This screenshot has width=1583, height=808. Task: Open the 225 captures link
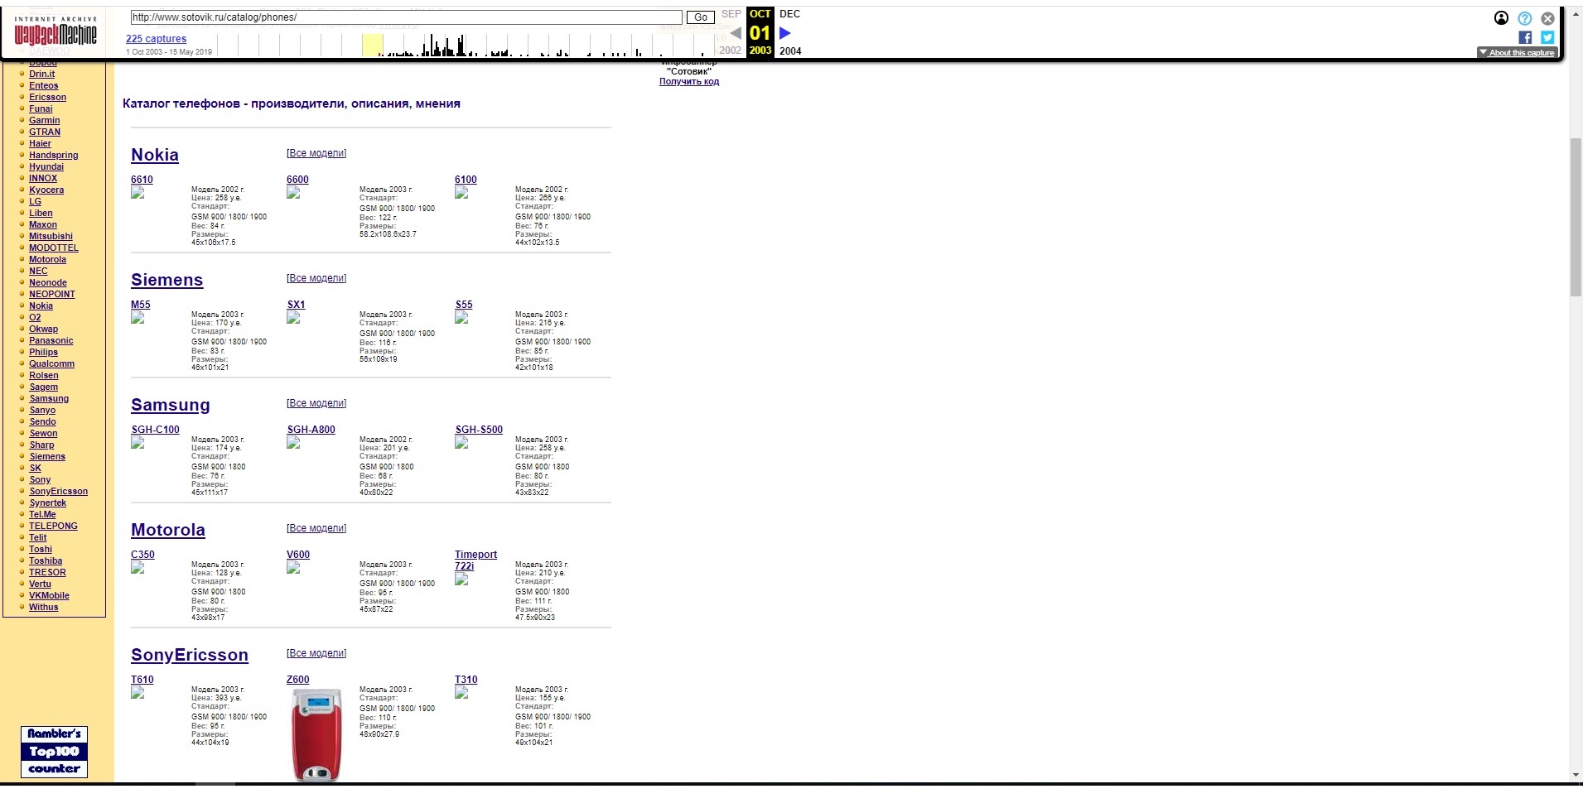pyautogui.click(x=157, y=39)
